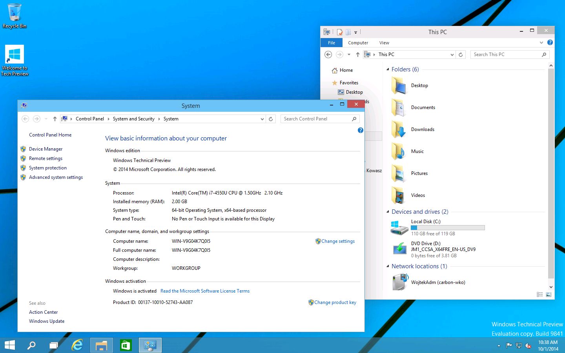The height and width of the screenshot is (353, 565).
Task: Open Welcome to Tech Preview shortcut
Action: pyautogui.click(x=15, y=60)
